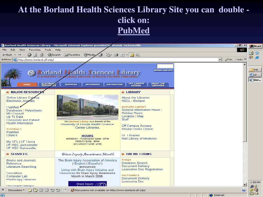Click the volume speaker tray icon
This screenshot has width=263, height=197.
click(x=256, y=186)
